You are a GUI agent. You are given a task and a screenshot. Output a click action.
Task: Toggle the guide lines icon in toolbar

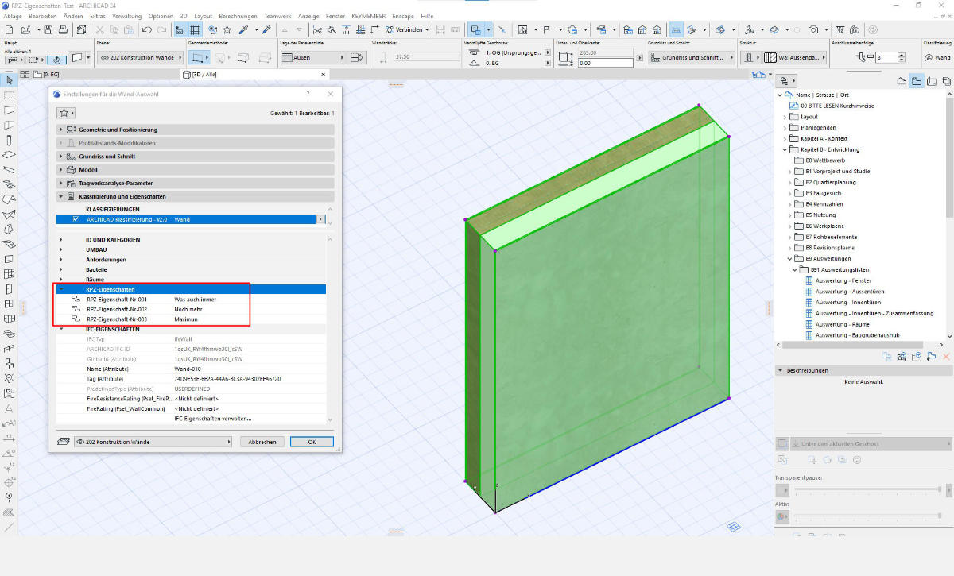pos(180,29)
